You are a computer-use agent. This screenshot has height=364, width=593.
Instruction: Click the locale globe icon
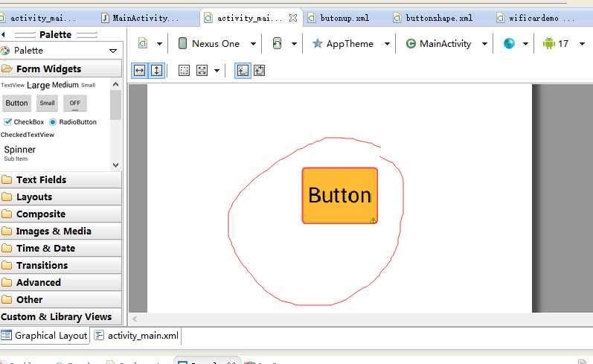pyautogui.click(x=509, y=43)
